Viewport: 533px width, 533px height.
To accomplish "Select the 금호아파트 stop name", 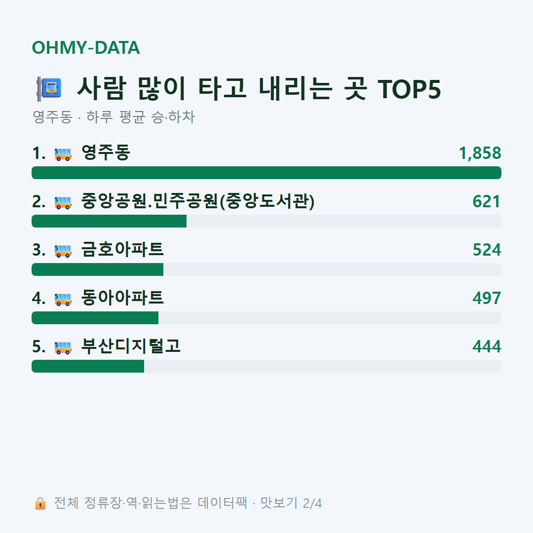I will 122,250.
